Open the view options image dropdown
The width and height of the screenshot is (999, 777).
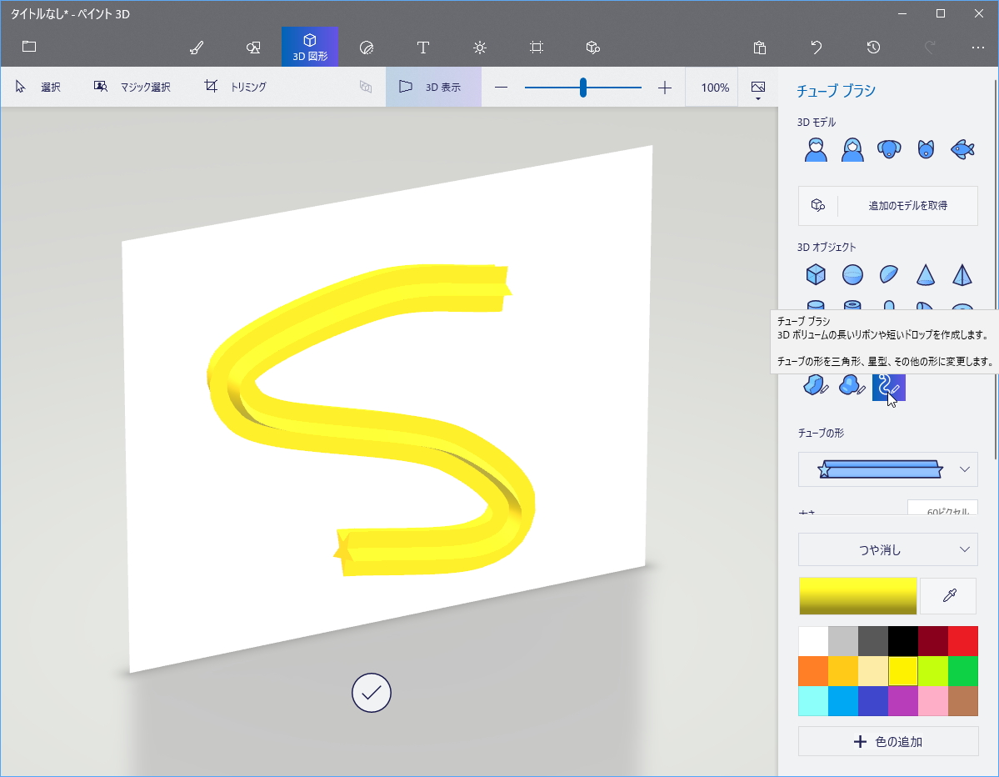point(758,89)
